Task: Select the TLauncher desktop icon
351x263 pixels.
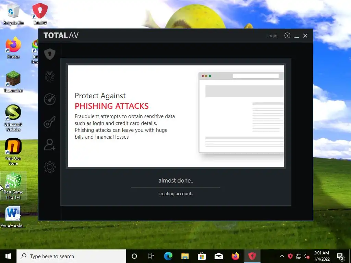Action: 13,82
